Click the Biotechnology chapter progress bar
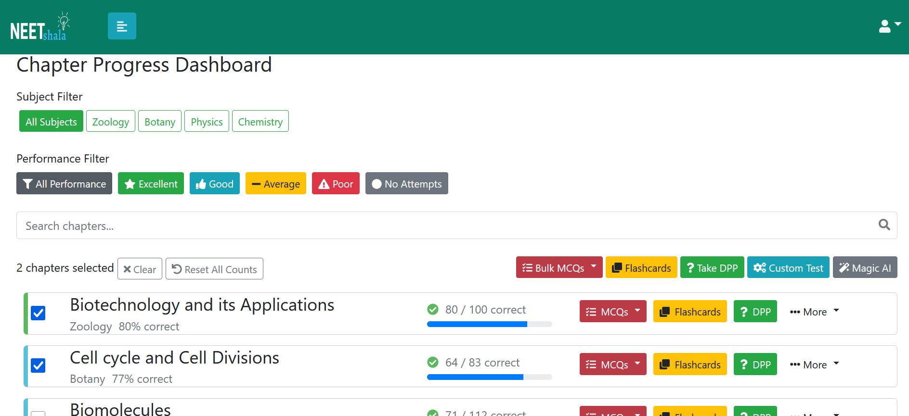 coord(489,324)
